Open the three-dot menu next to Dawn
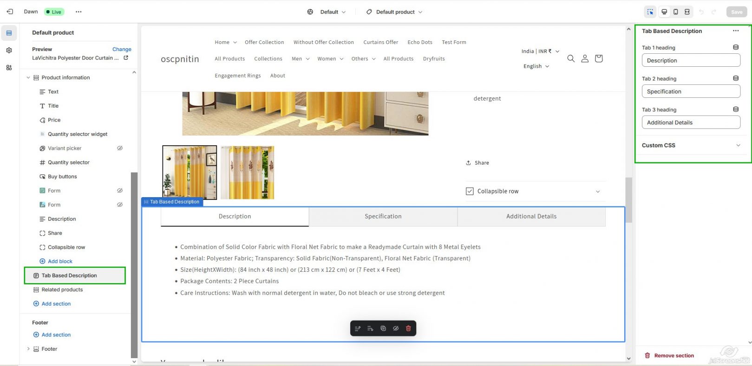Screen dimensions: 752x366 point(78,12)
